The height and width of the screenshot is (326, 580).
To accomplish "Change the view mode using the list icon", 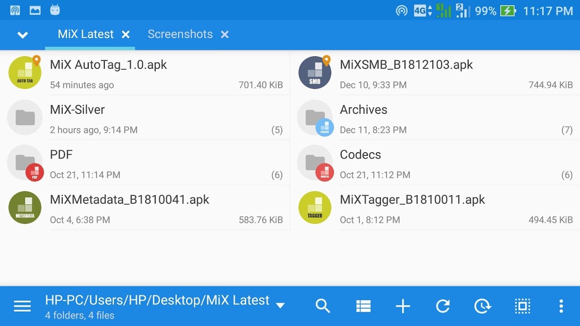I will click(x=363, y=305).
